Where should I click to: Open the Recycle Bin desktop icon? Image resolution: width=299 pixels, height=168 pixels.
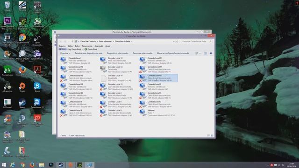click(7, 6)
